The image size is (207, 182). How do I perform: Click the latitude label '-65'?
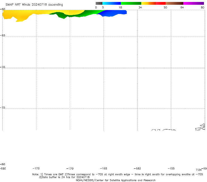(x=3, y=35)
